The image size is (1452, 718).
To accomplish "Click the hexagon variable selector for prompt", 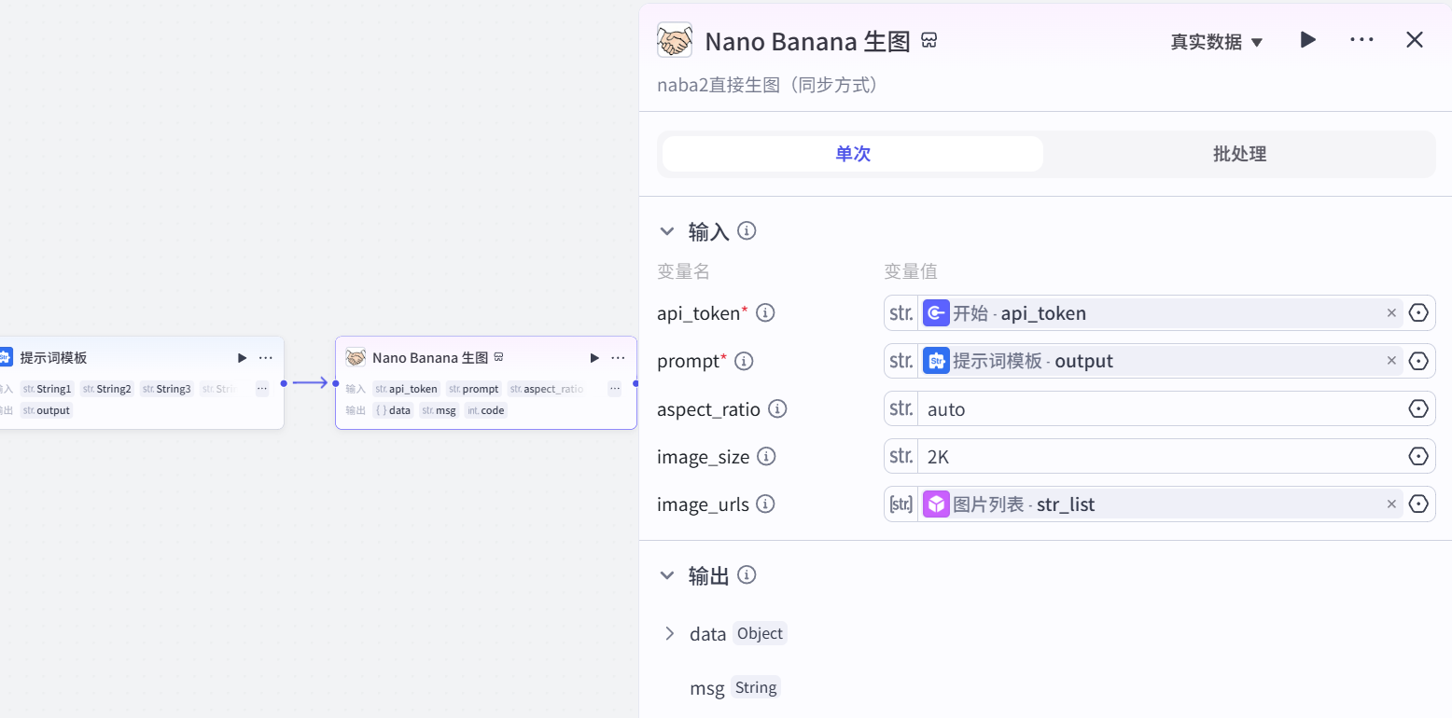I will pos(1418,361).
